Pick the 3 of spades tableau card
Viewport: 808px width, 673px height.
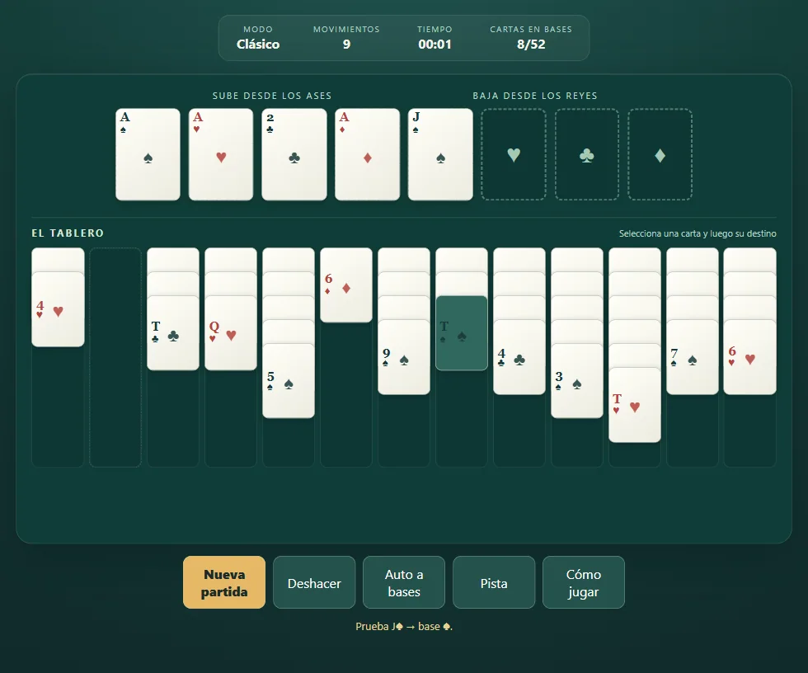tap(577, 381)
